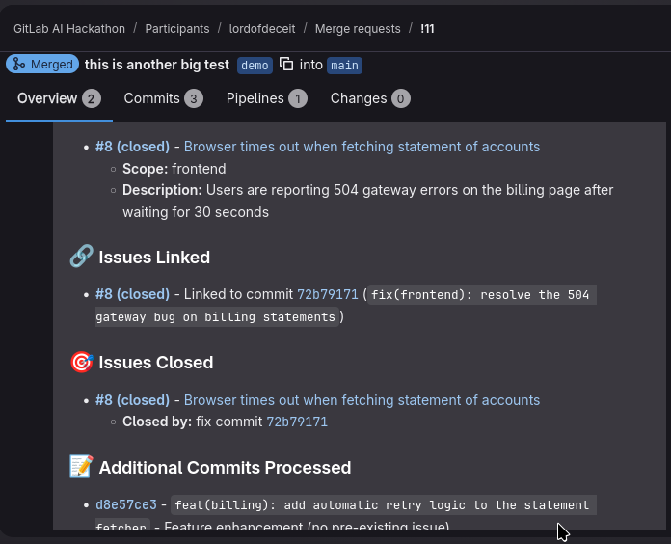This screenshot has width=671, height=544.
Task: Click the Merged status badge
Action: (x=42, y=65)
